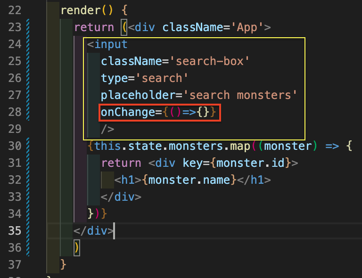Click the closing </div> on line 33

coord(121,197)
